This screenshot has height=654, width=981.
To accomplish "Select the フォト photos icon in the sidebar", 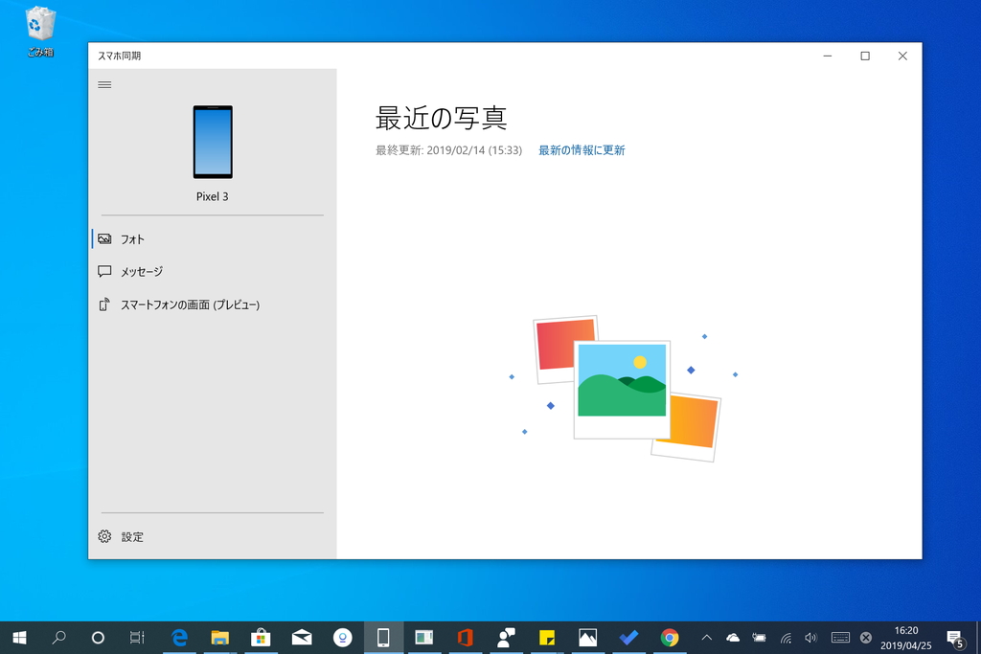I will pyautogui.click(x=104, y=238).
